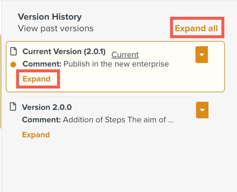Click the 'Comment:' label under Current Version

coord(42,64)
